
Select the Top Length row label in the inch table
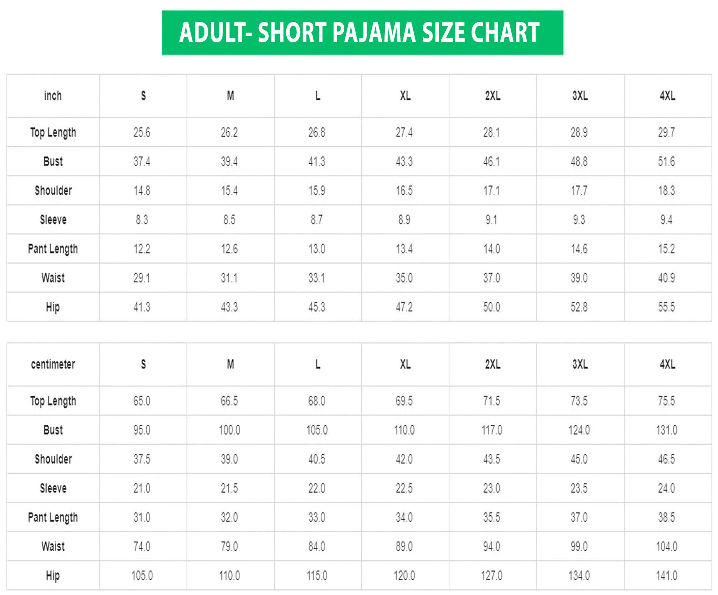tap(53, 132)
